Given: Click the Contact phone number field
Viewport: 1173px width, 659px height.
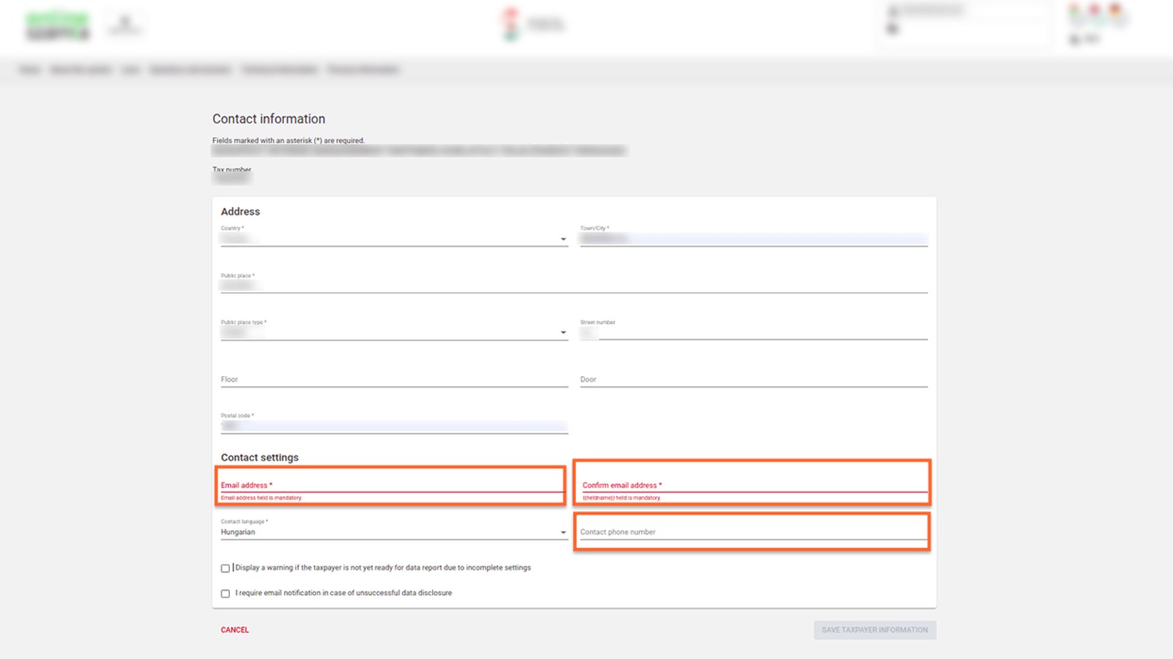Looking at the screenshot, I should point(750,532).
